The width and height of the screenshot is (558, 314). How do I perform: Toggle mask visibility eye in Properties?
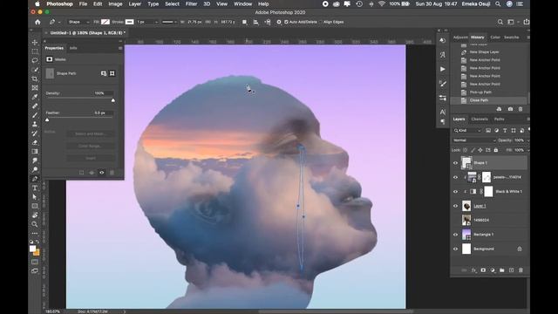click(102, 173)
